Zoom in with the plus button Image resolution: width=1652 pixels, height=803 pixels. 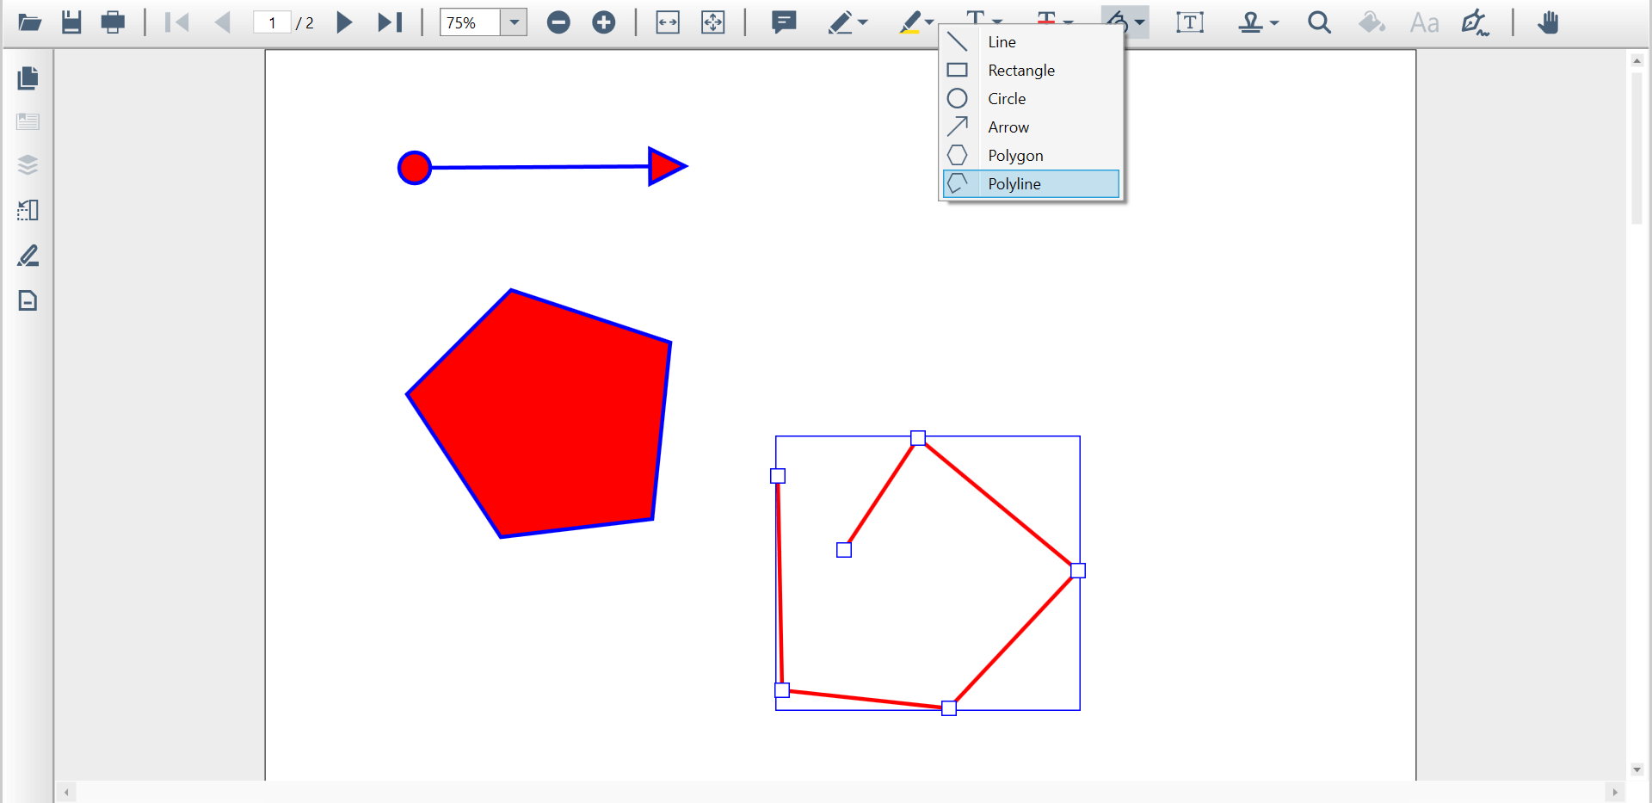click(x=604, y=22)
